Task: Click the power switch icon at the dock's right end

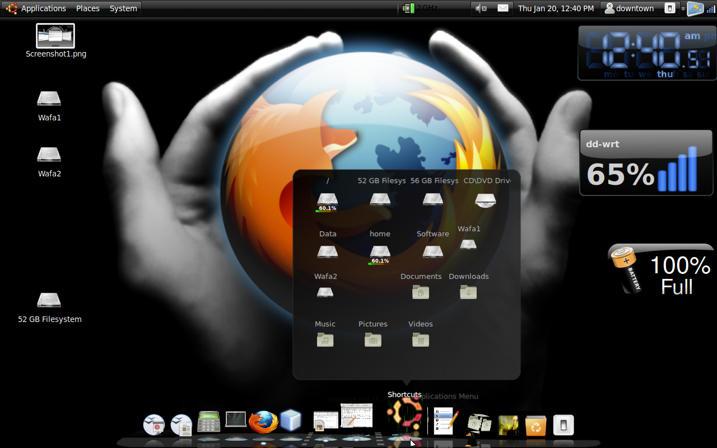Action: [x=564, y=425]
